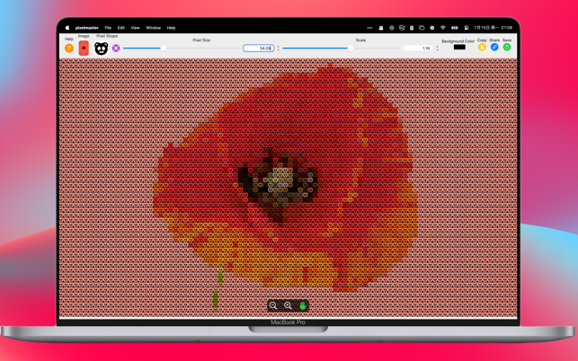This screenshot has width=578, height=361.
Task: Select the panda Pixel Shape icon
Action: click(101, 48)
